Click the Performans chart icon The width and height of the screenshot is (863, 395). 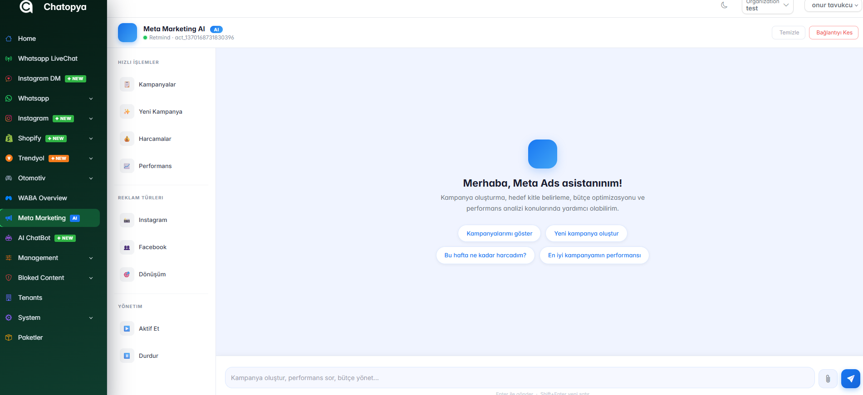point(127,166)
